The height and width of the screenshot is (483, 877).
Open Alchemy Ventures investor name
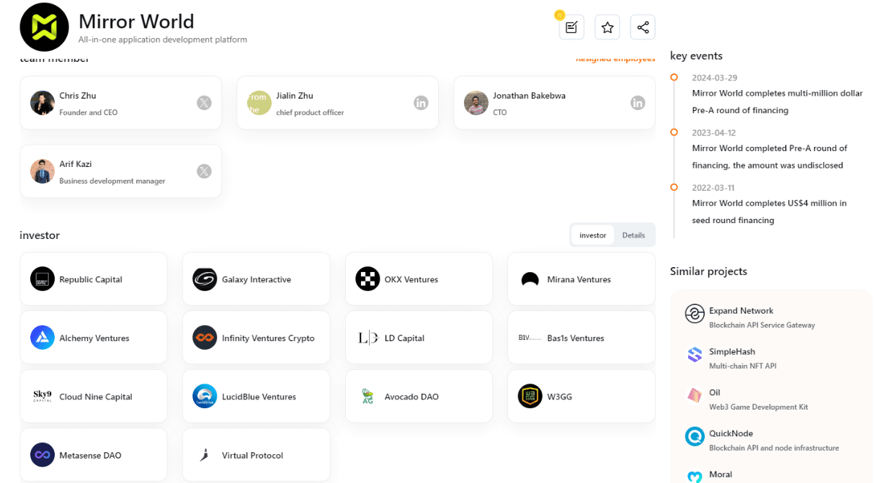94,338
